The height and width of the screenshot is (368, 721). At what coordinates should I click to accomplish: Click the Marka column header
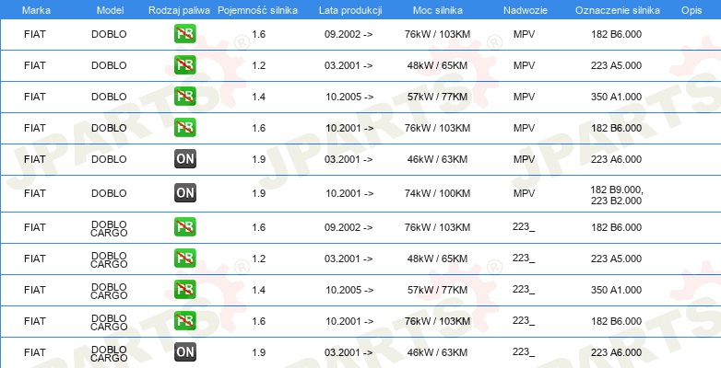coord(36,10)
